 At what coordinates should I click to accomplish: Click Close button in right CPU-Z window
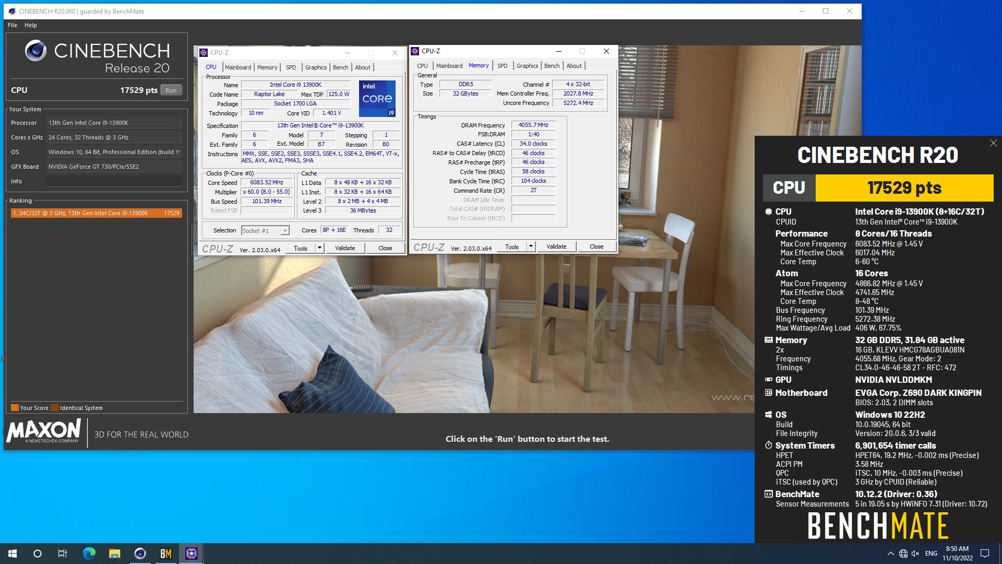click(x=597, y=247)
